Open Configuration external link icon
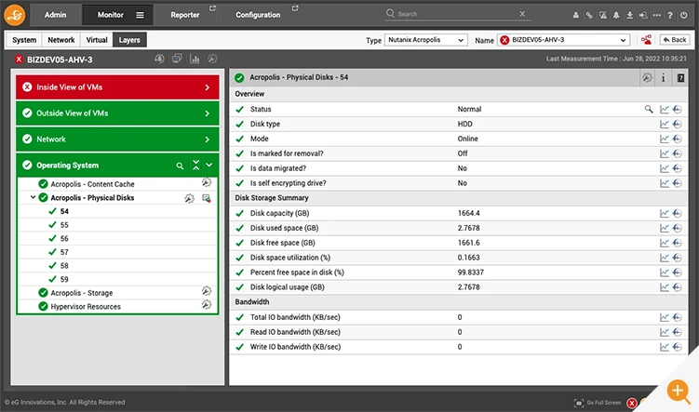This screenshot has width=699, height=412. pyautogui.click(x=295, y=8)
